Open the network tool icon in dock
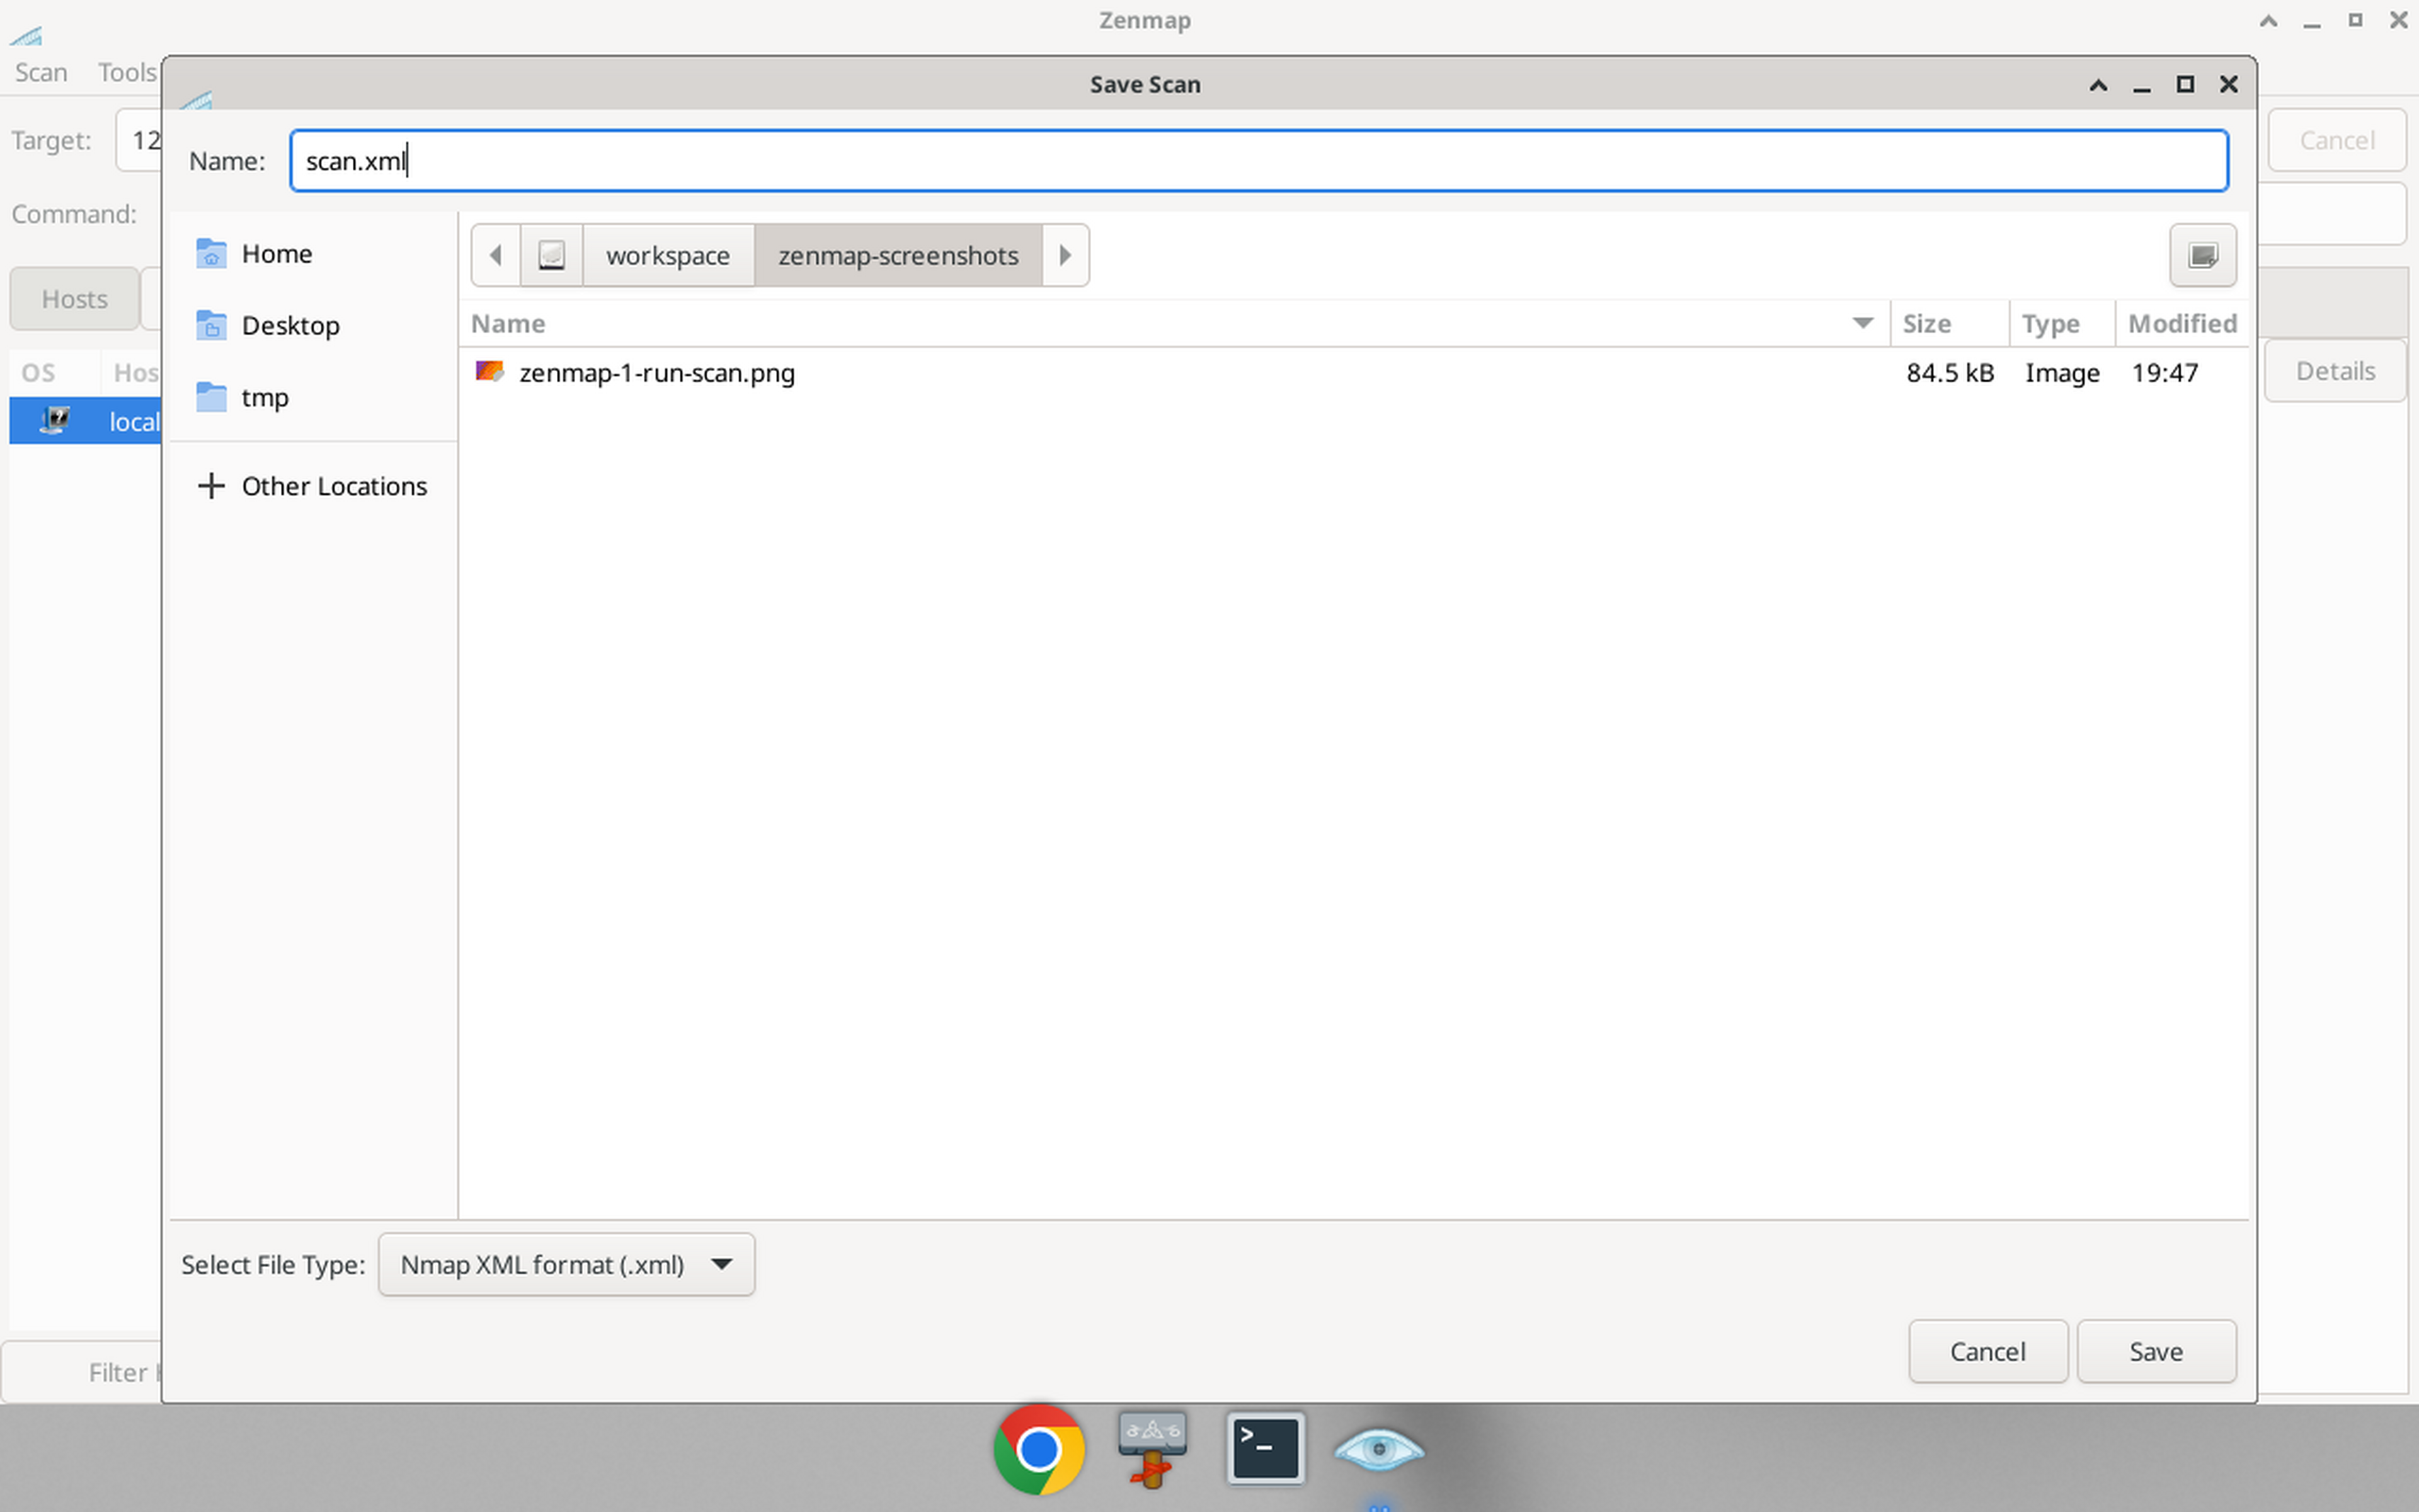 coord(1153,1449)
